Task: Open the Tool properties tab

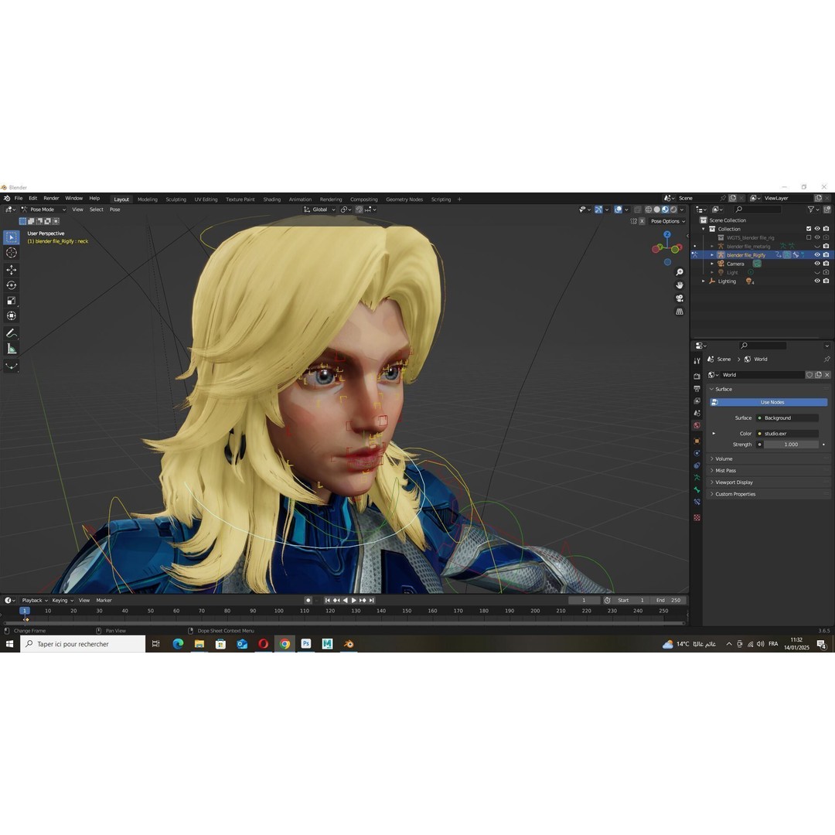Action: click(x=697, y=361)
